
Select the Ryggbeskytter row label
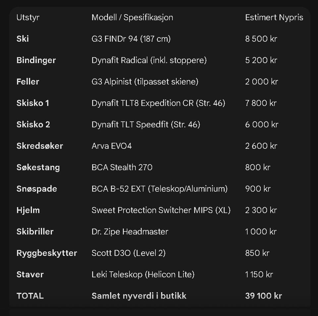point(47,253)
